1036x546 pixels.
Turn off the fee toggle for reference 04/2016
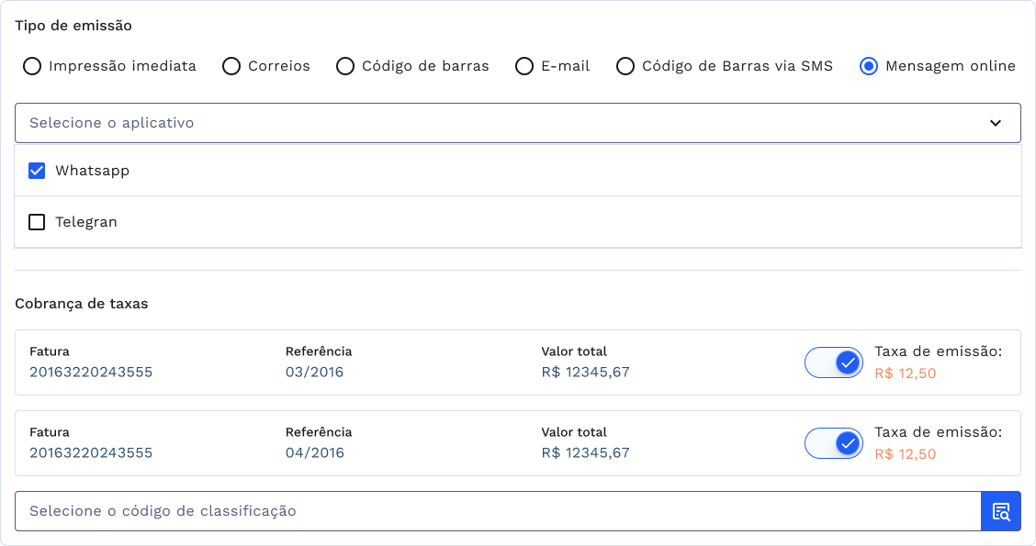coord(834,443)
